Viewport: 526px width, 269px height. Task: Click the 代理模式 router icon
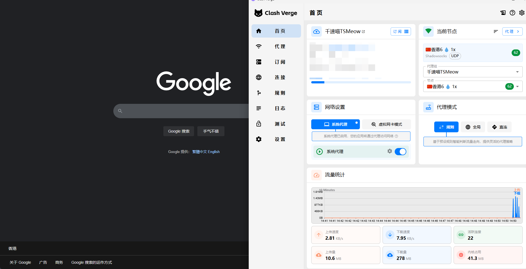point(428,107)
